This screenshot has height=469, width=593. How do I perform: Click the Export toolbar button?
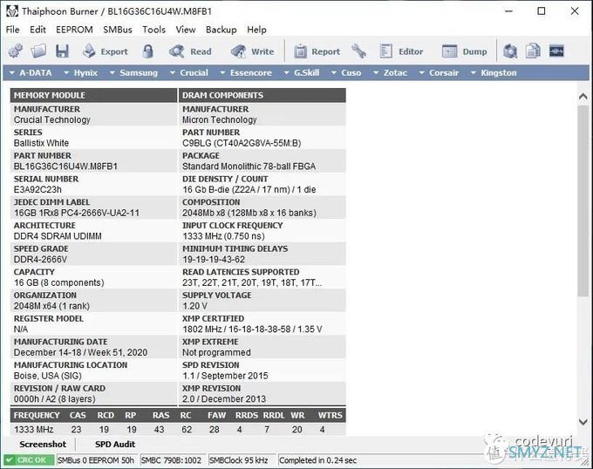106,51
